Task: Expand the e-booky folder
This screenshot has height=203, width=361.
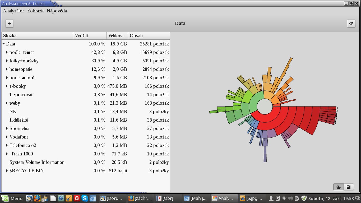Action: click(7, 86)
